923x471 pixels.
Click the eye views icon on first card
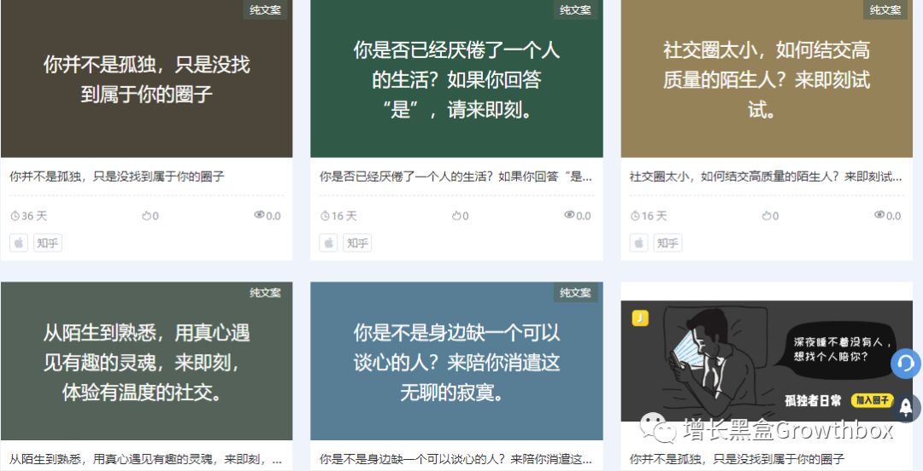pyautogui.click(x=259, y=215)
